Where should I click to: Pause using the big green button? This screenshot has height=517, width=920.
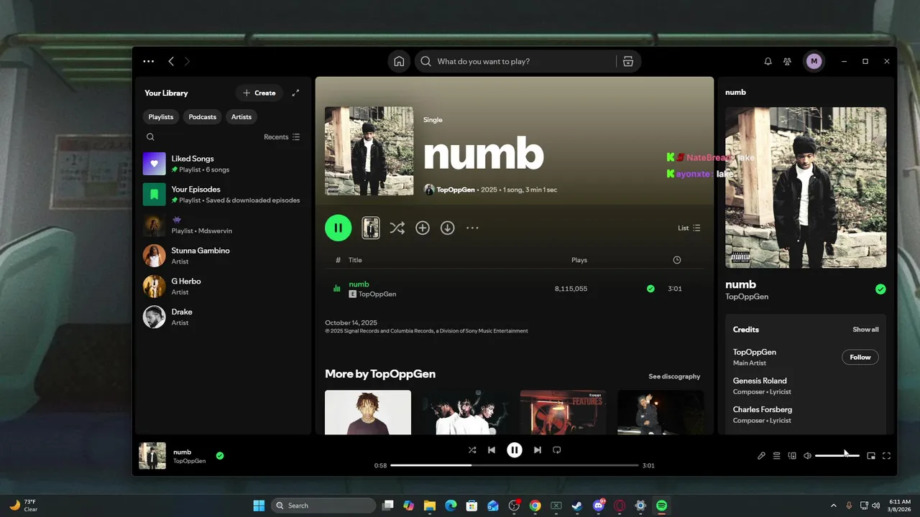pyautogui.click(x=339, y=228)
